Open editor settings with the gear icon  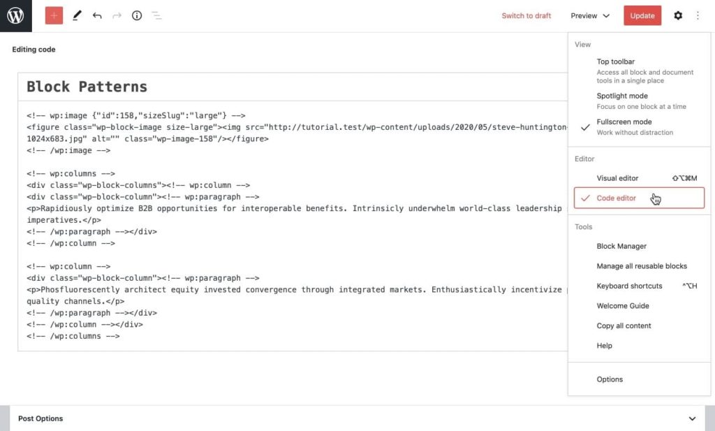click(x=678, y=15)
